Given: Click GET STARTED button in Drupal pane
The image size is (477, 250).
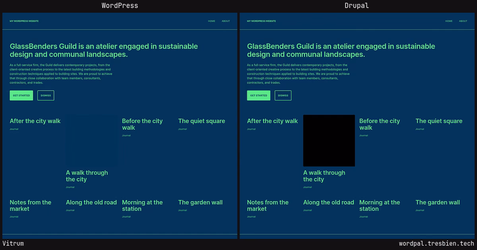Looking at the screenshot, I should click(259, 95).
